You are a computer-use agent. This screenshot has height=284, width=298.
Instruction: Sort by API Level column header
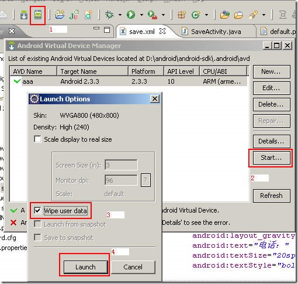[182, 71]
